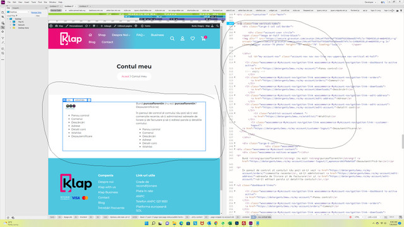Click the search icon in WP admin bar
Screen dimensions: 404x227
click(x=217, y=26)
